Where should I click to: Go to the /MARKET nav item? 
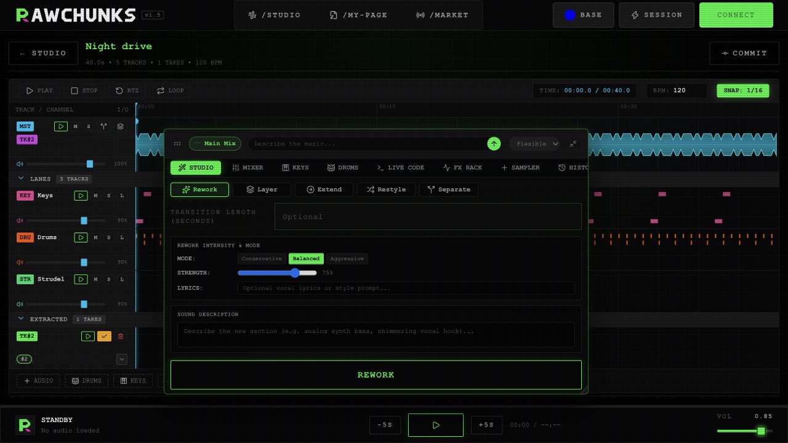coord(443,15)
